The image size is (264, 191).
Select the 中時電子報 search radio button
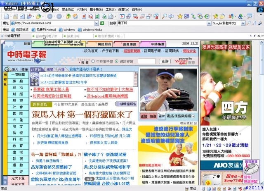[x=93, y=62]
